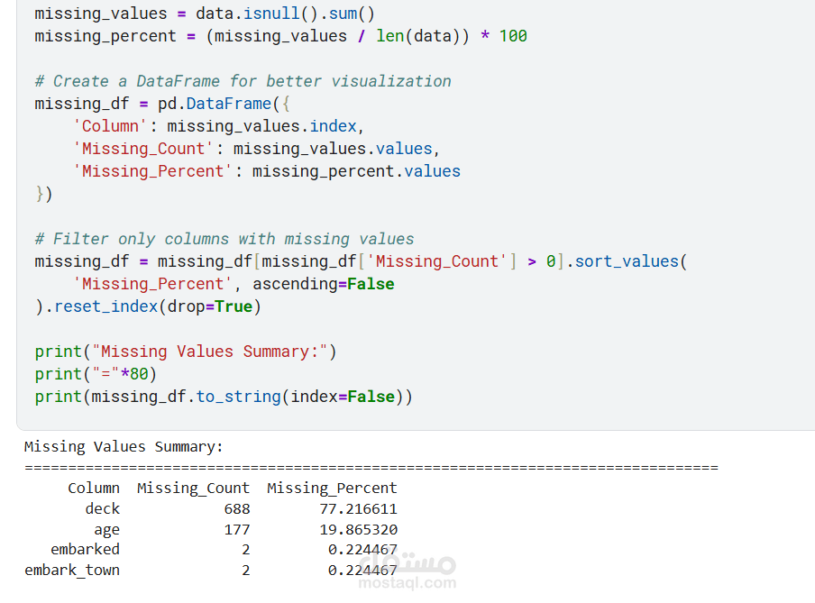
Task: Select "embark_town" in the output table
Action: (x=72, y=570)
